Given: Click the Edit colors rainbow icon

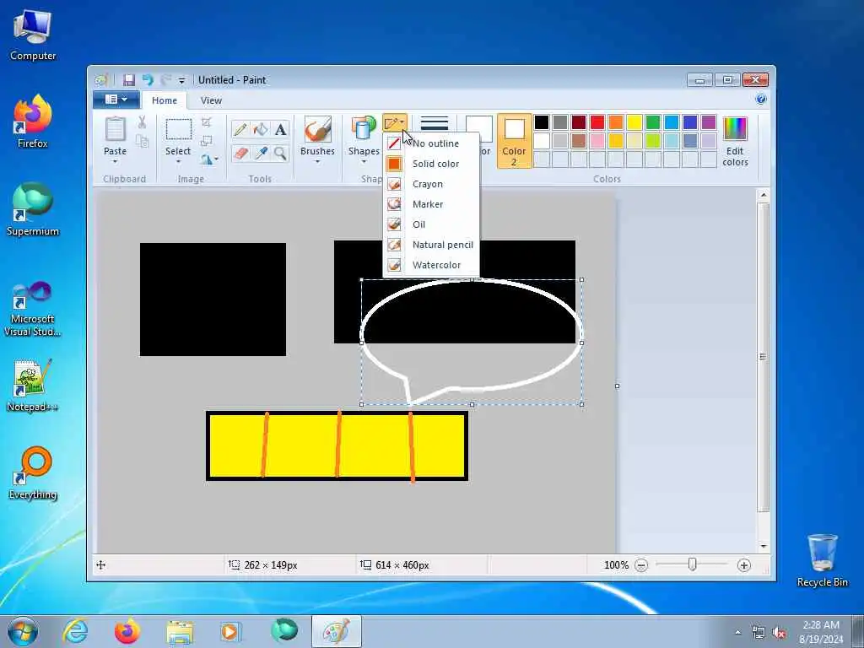Looking at the screenshot, I should 735,128.
